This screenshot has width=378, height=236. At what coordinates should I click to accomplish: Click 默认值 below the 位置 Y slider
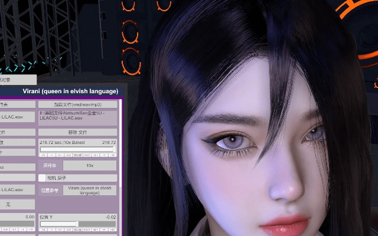[78, 230]
